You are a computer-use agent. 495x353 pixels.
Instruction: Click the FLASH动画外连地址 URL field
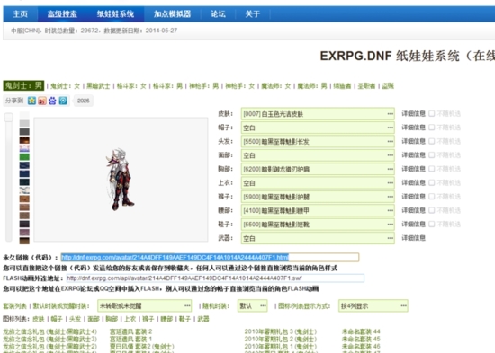215,278
